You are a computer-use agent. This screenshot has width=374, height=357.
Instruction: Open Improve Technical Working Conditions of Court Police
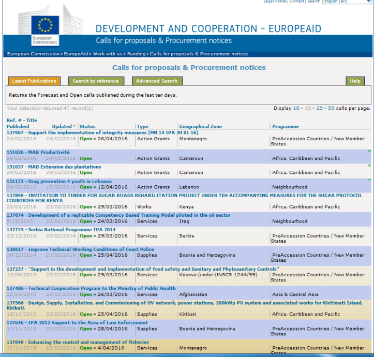tap(80, 249)
